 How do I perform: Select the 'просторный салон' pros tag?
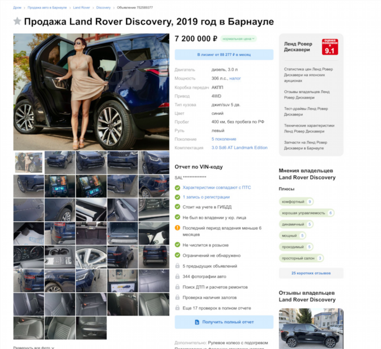pyautogui.click(x=301, y=258)
